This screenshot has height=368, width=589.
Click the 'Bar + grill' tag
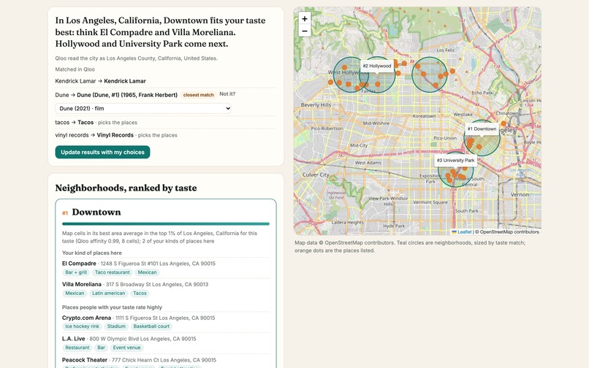pyautogui.click(x=76, y=272)
